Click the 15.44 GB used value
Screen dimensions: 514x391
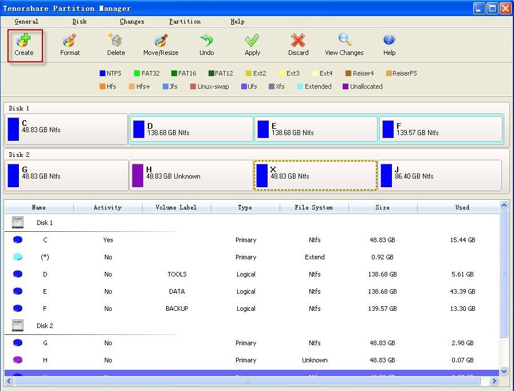tap(462, 240)
